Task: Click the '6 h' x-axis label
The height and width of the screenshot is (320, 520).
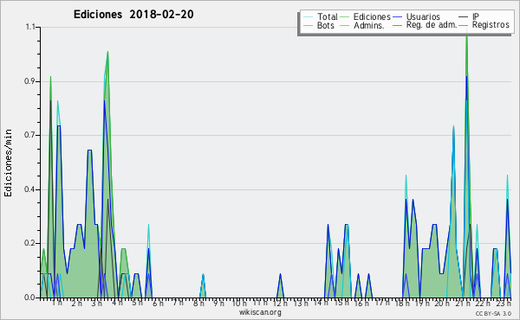Action: coord(158,303)
